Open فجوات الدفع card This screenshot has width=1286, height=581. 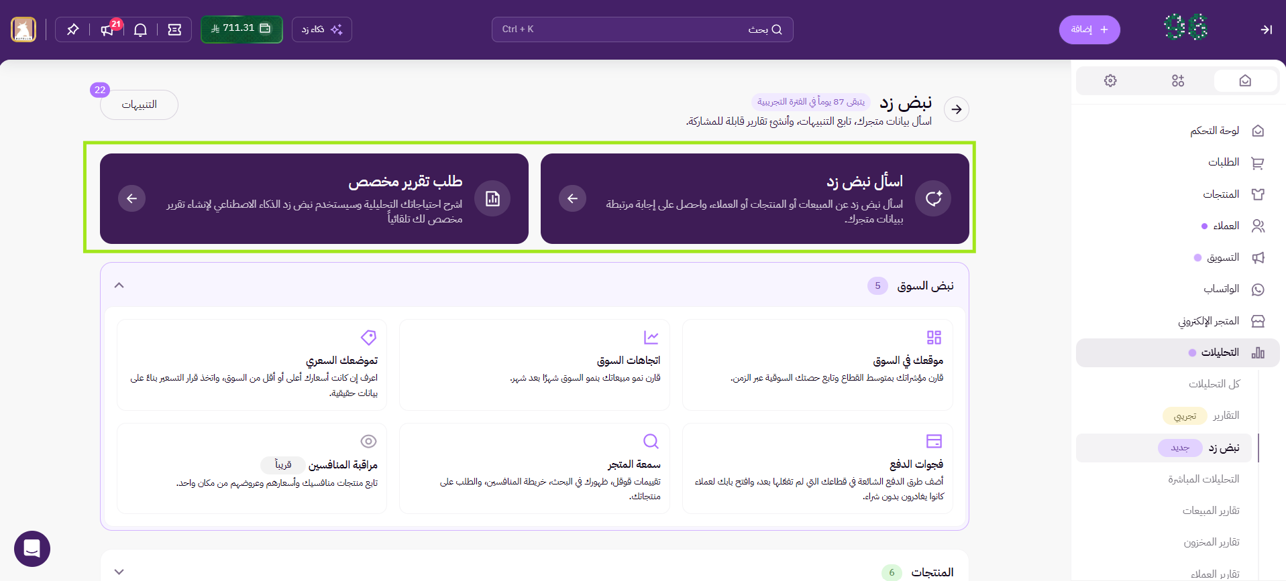tap(818, 468)
